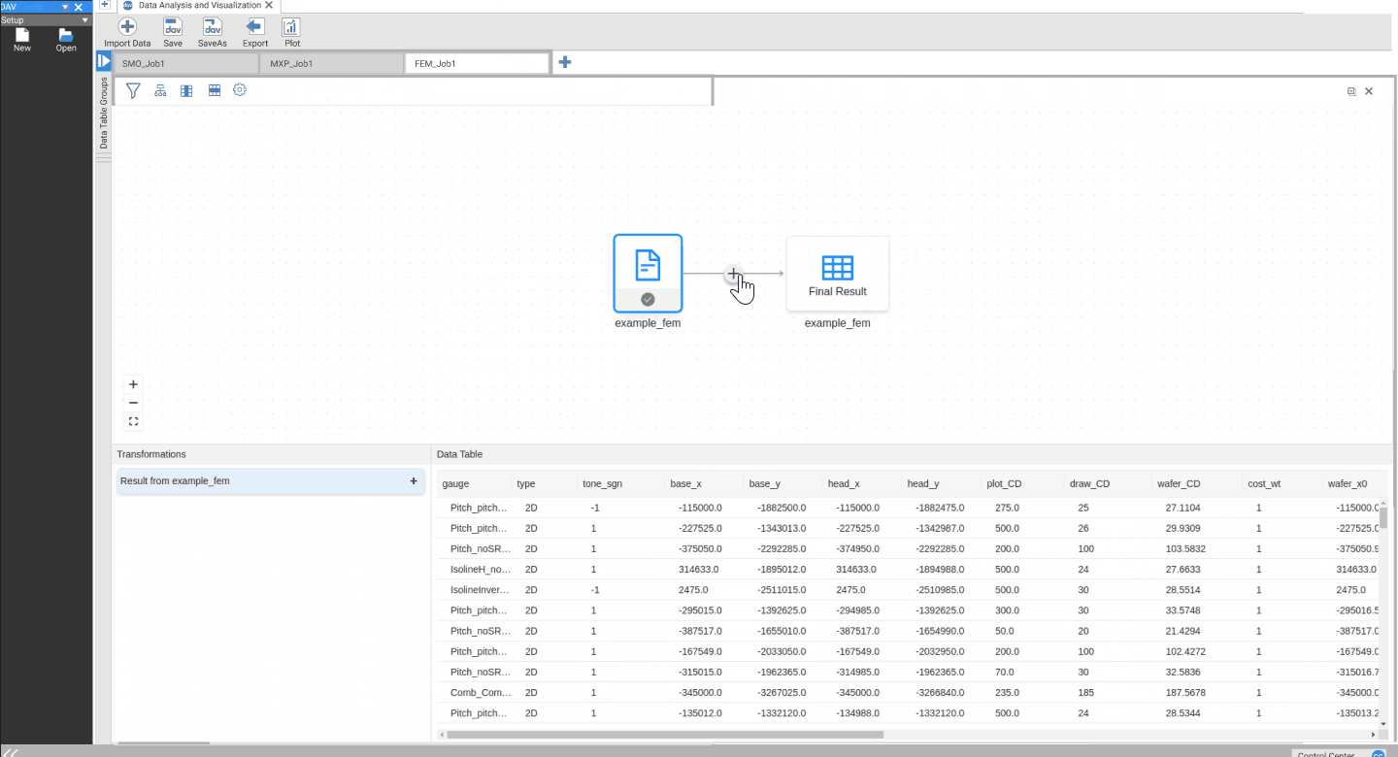
Task: Zoom out of the workflow canvas
Action: 134,403
